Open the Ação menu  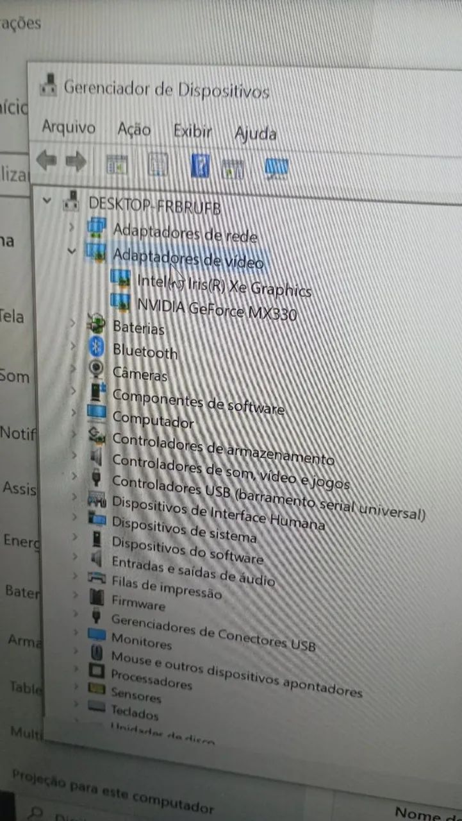pos(134,130)
